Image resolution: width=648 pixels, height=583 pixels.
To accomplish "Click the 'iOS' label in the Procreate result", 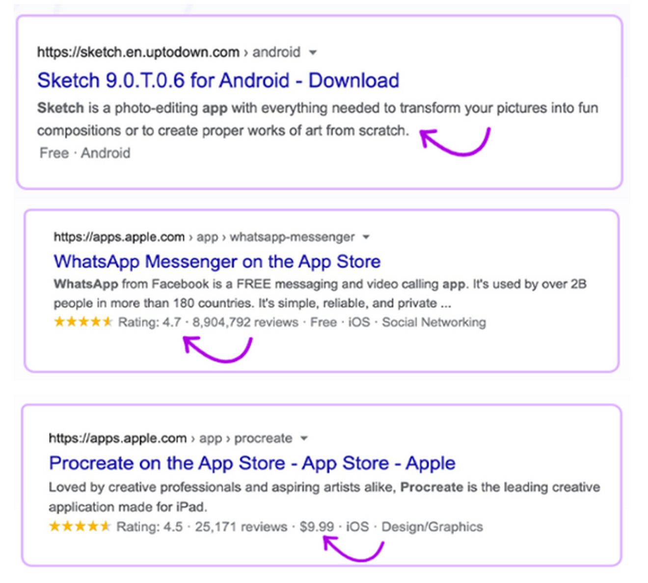I will (357, 527).
